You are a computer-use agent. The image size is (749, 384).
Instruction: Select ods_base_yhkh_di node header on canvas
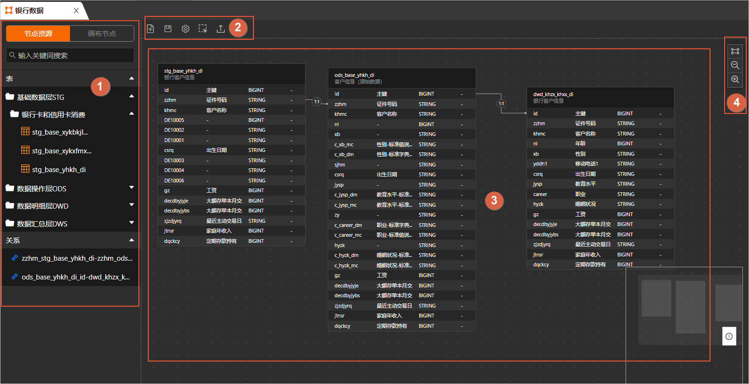click(x=402, y=78)
